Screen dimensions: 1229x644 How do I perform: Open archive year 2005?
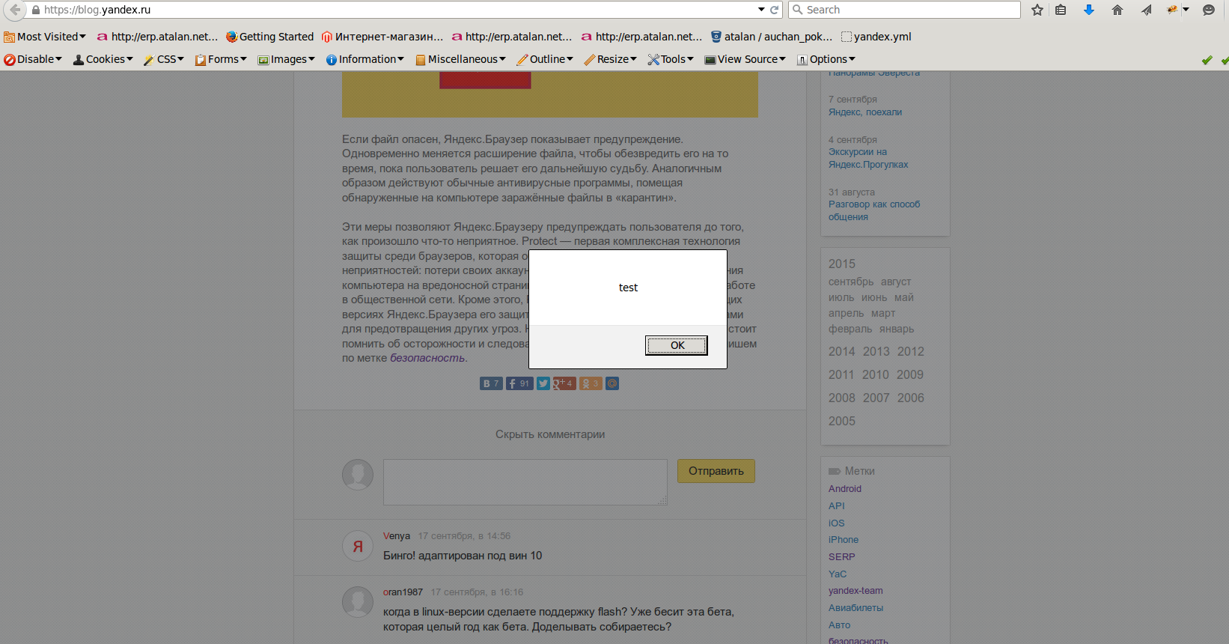pyautogui.click(x=841, y=422)
